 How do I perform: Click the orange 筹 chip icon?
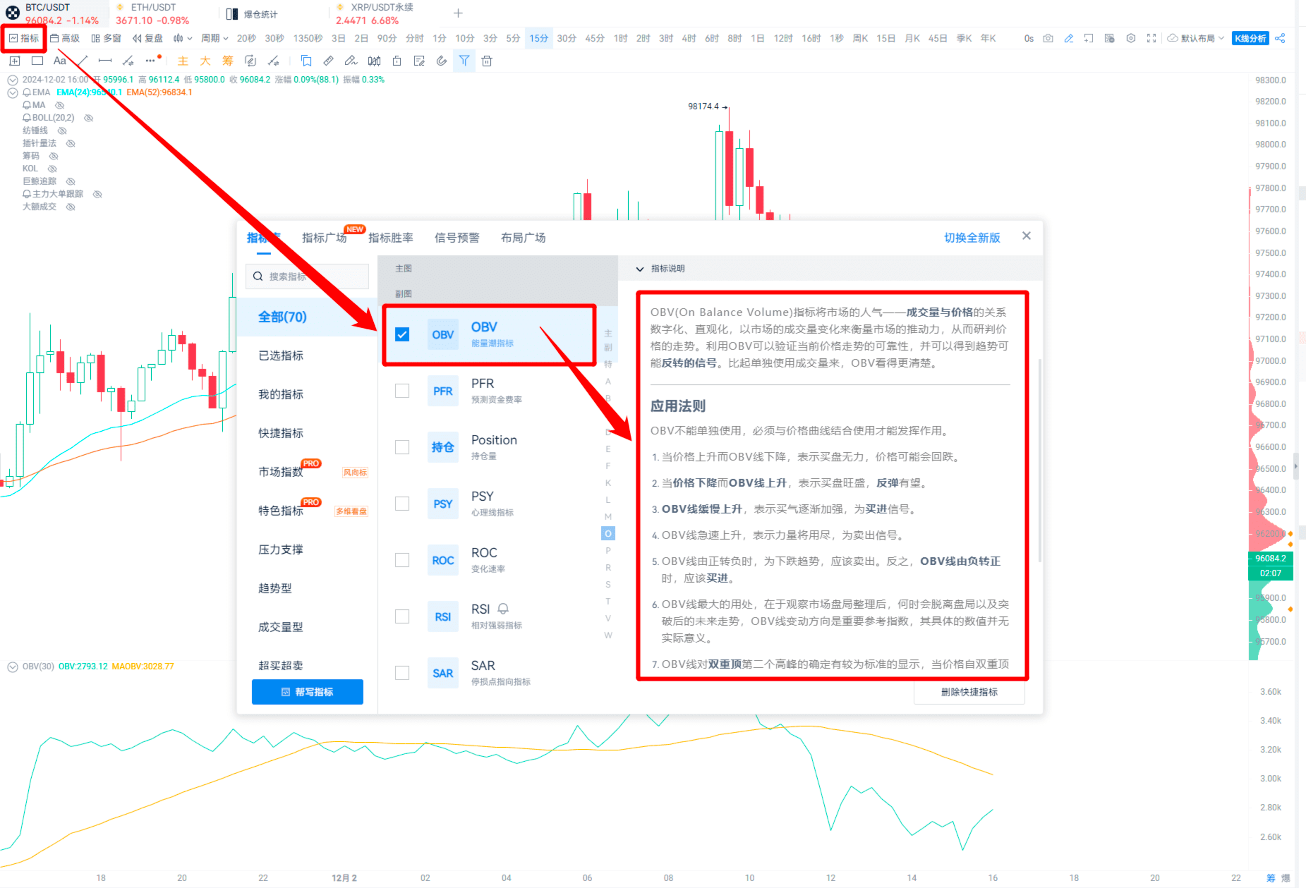(x=228, y=61)
